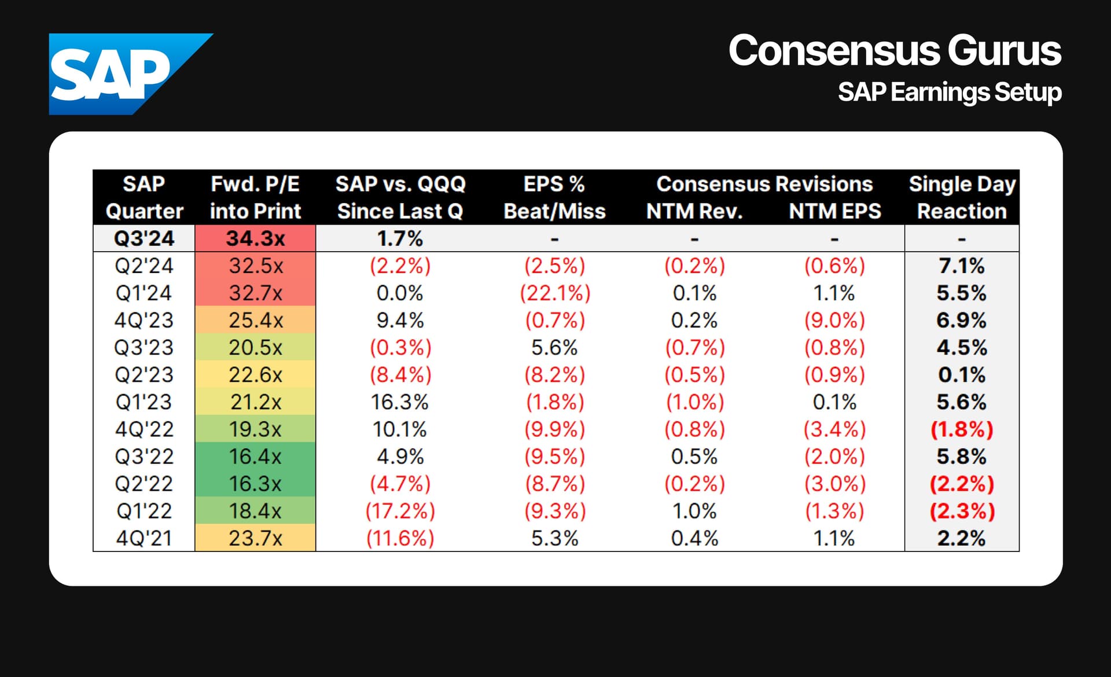Click the NTM Rev. sub-header
The height and width of the screenshot is (677, 1111).
coord(694,211)
